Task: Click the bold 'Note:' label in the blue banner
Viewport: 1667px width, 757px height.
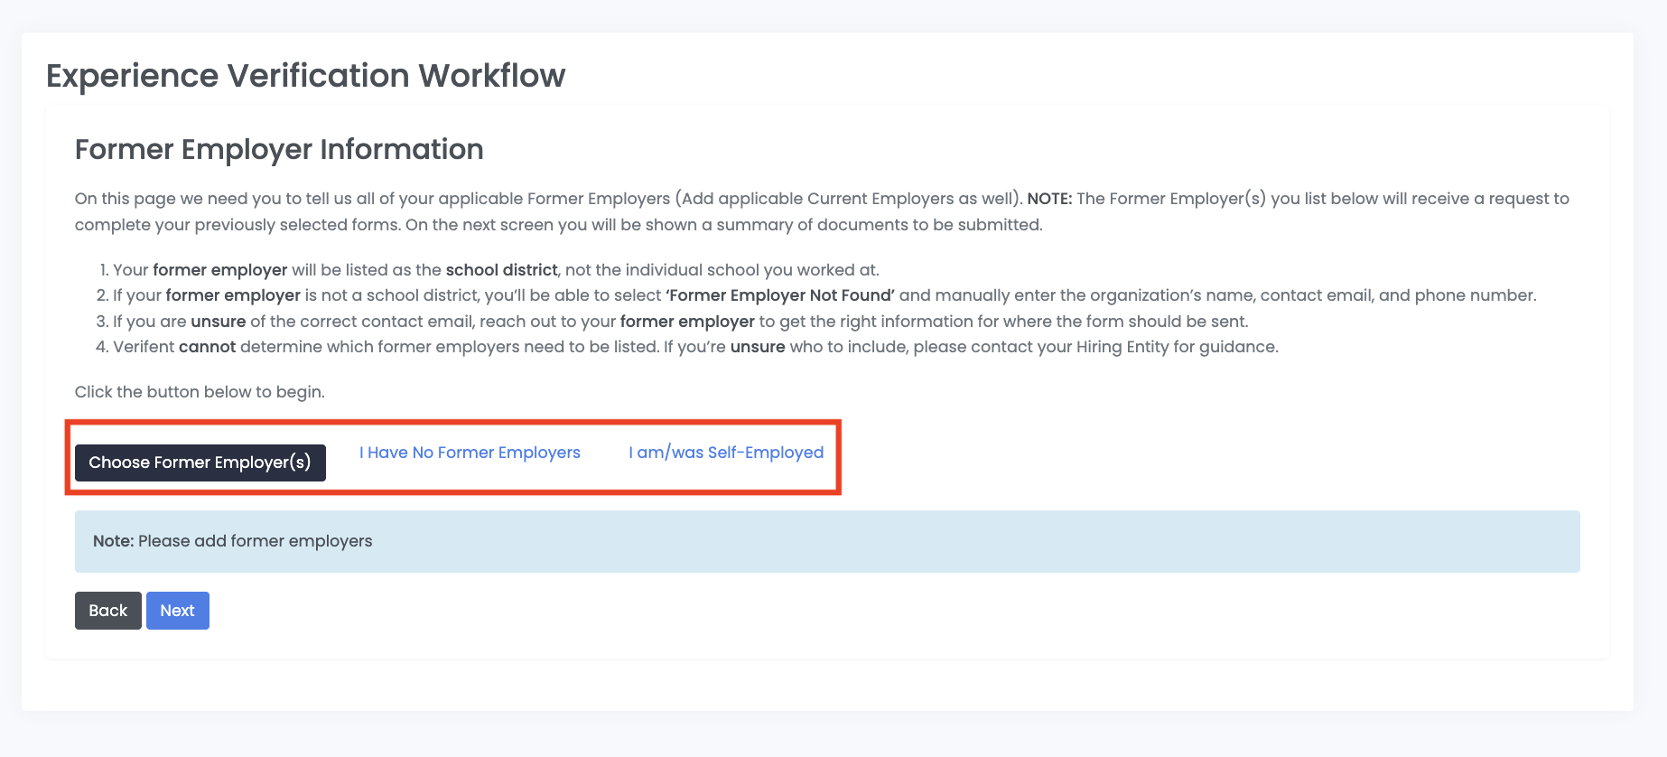Action: pyautogui.click(x=113, y=541)
